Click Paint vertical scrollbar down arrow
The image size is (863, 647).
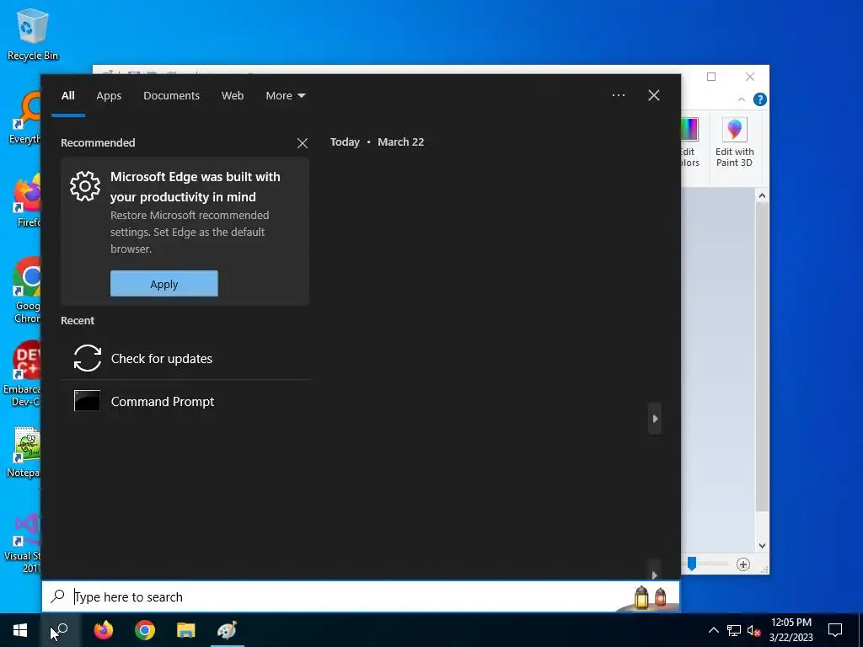click(x=762, y=546)
